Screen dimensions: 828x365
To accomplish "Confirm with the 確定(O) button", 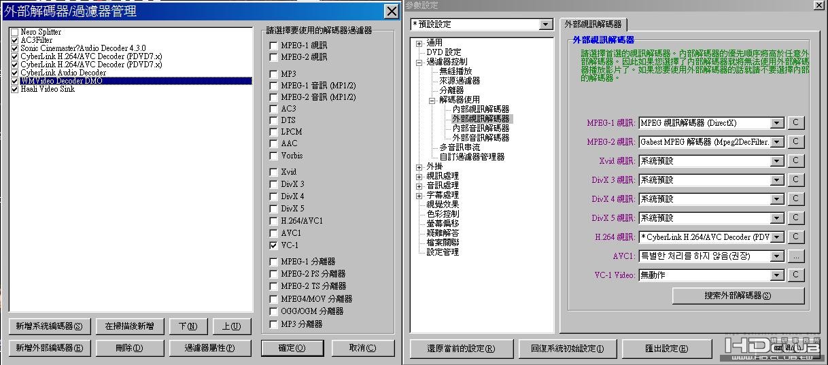I will click(x=292, y=348).
